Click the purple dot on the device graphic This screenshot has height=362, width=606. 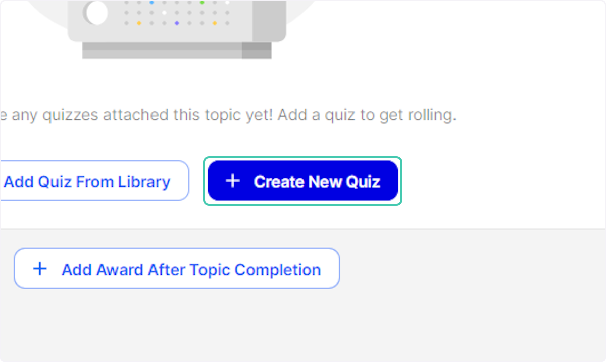point(177,22)
